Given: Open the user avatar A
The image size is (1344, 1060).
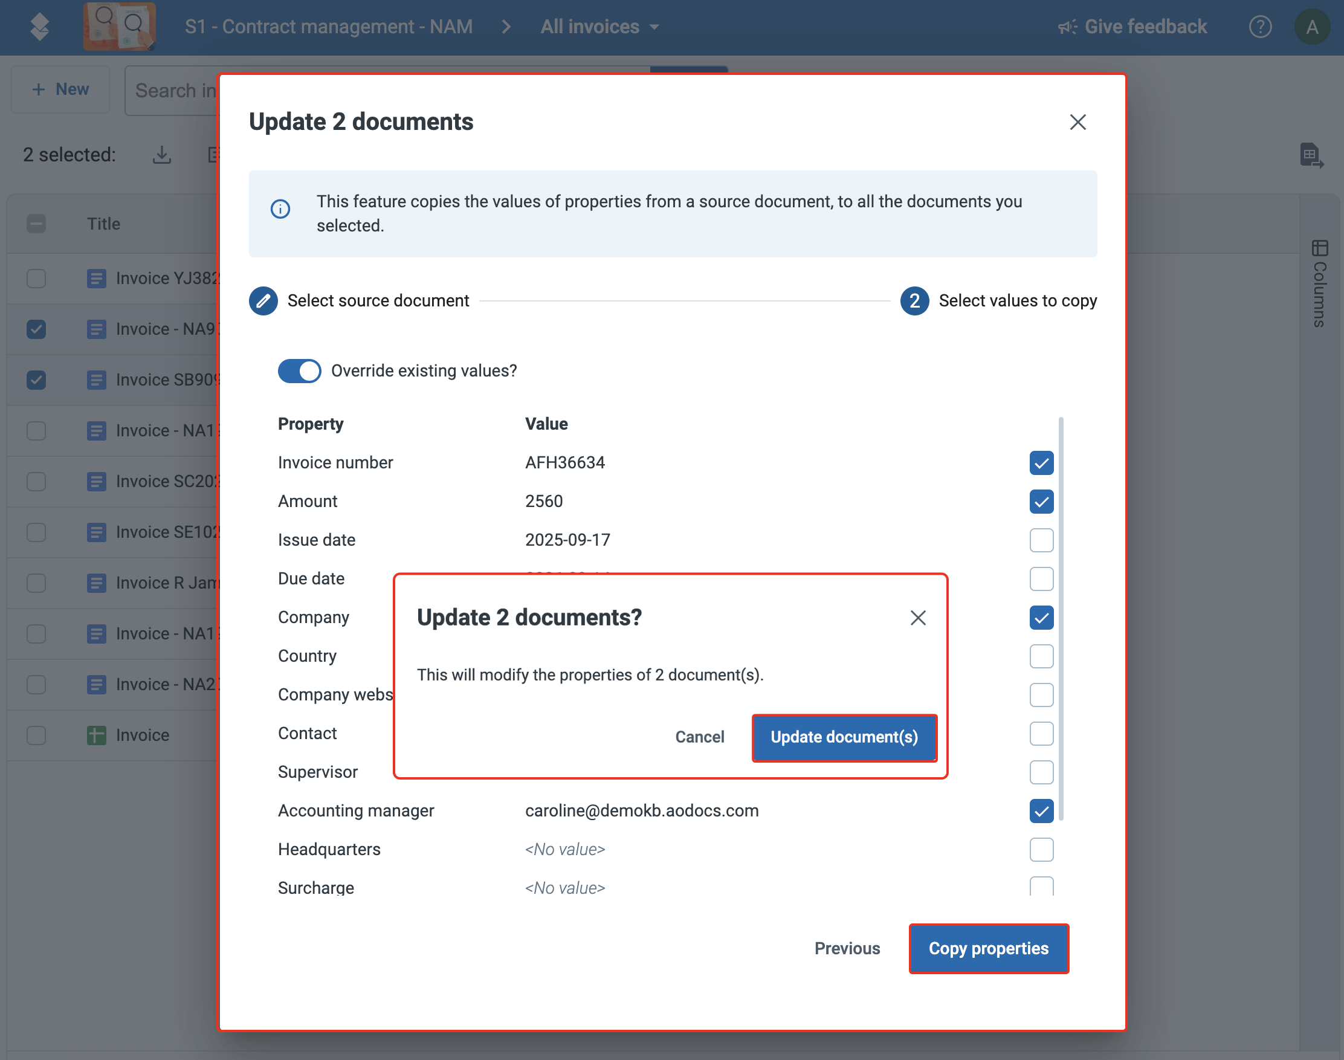Looking at the screenshot, I should pyautogui.click(x=1312, y=27).
